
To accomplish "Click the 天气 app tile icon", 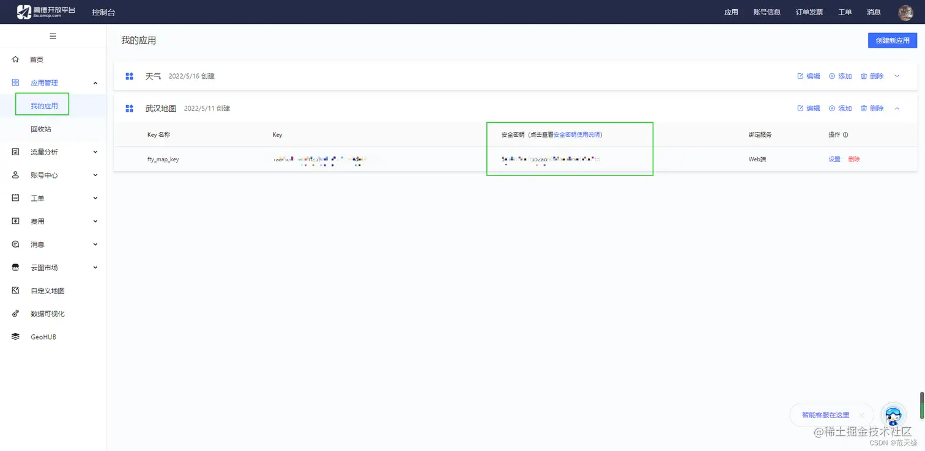I will (129, 76).
